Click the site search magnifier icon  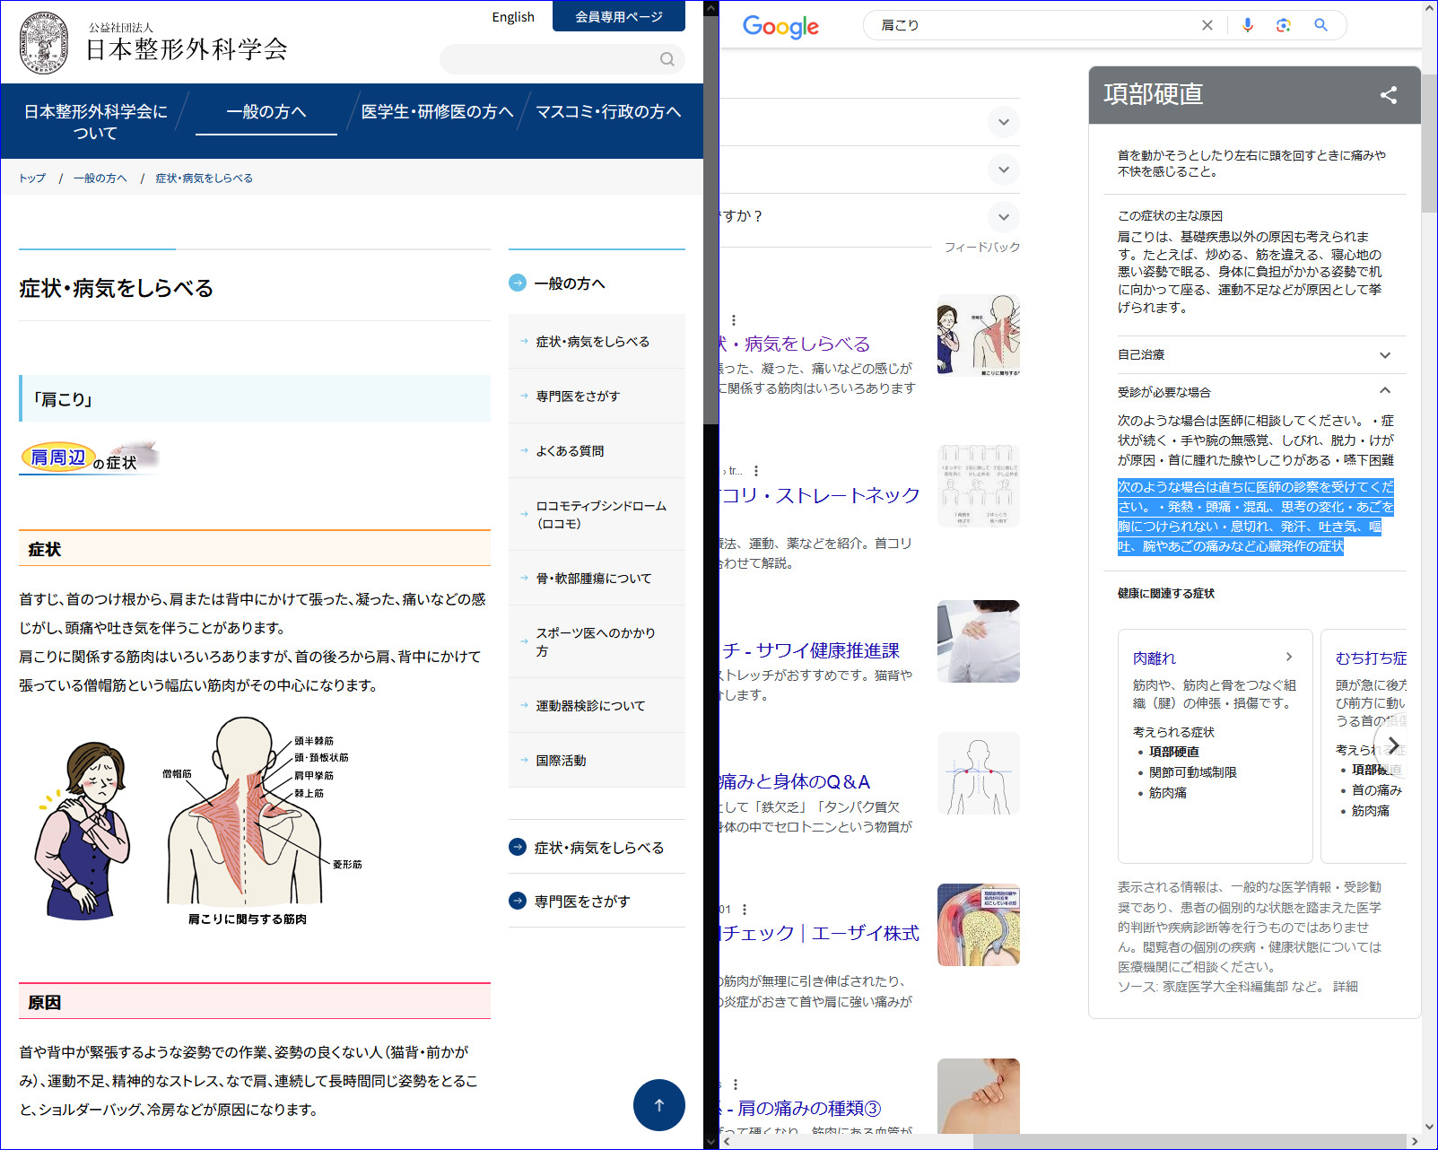pyautogui.click(x=667, y=59)
